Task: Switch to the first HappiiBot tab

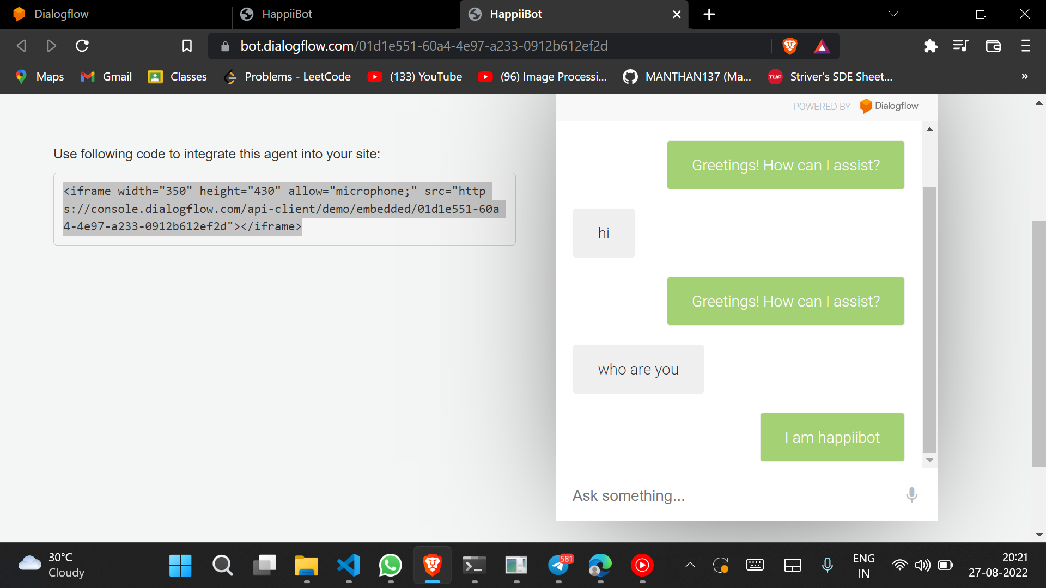Action: coord(287,14)
